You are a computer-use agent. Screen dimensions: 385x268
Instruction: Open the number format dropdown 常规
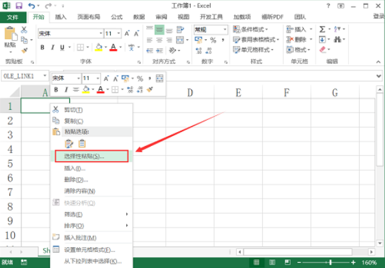click(x=225, y=30)
